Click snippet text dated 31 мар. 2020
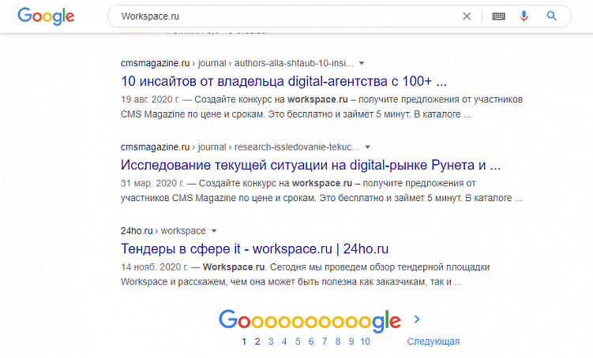Image resolution: width=593 pixels, height=358 pixels. pyautogui.click(x=321, y=191)
